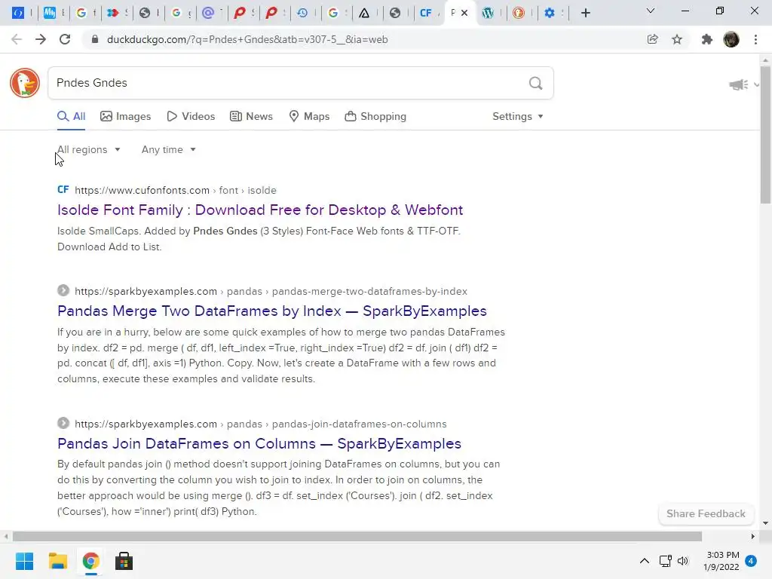This screenshot has width=772, height=579.
Task: Click the address bar URL
Action: [x=247, y=39]
